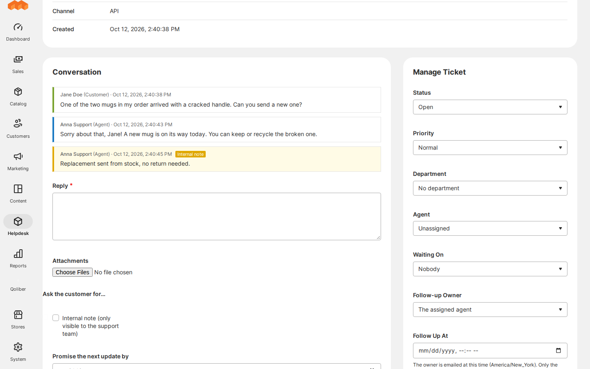Open the Customers people icon
Screen dimensions: 590x369
18,124
